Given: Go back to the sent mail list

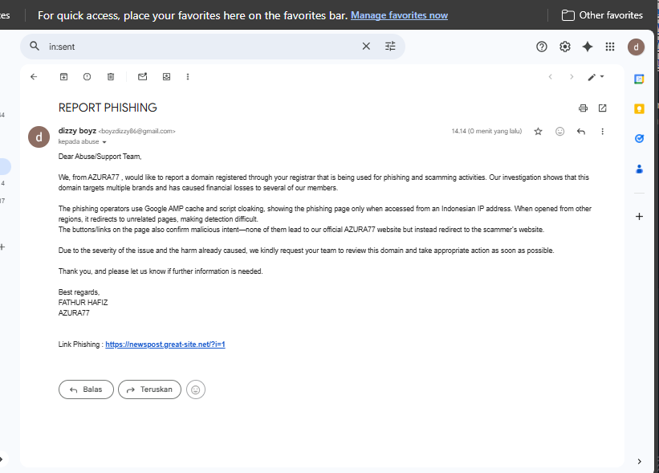Looking at the screenshot, I should [34, 76].
